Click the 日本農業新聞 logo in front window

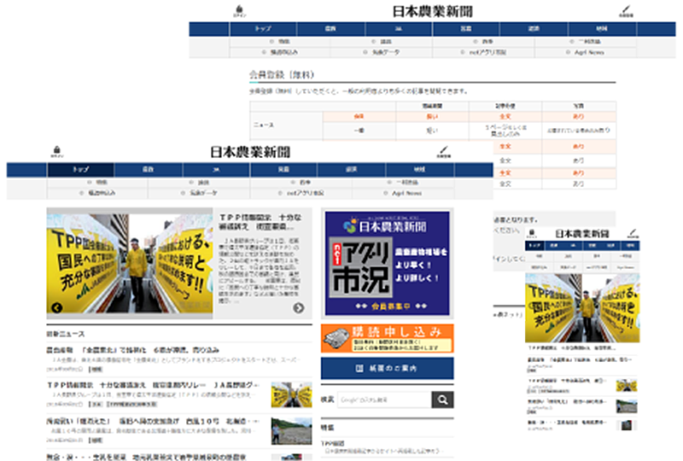click(x=250, y=152)
